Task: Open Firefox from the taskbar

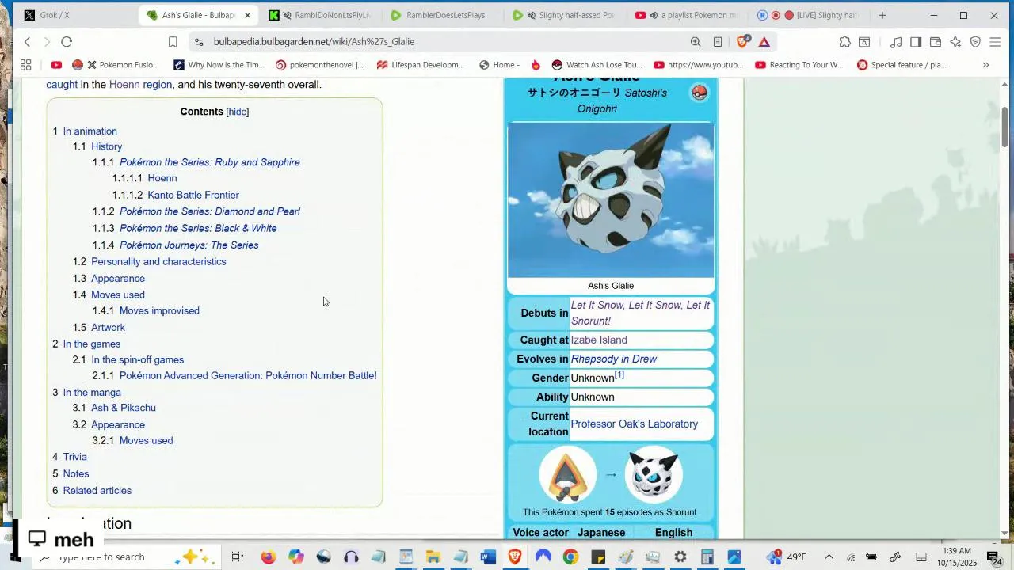Action: (269, 557)
